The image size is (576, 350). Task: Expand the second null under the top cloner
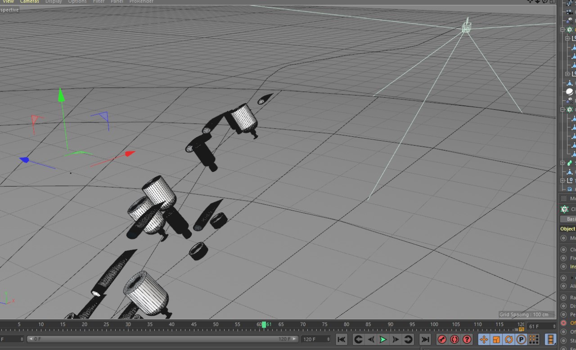point(567,74)
